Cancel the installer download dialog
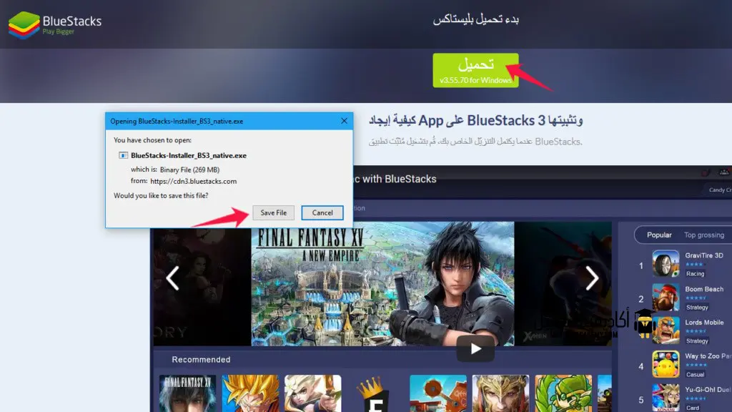Viewport: 732px width, 412px height. pyautogui.click(x=322, y=212)
